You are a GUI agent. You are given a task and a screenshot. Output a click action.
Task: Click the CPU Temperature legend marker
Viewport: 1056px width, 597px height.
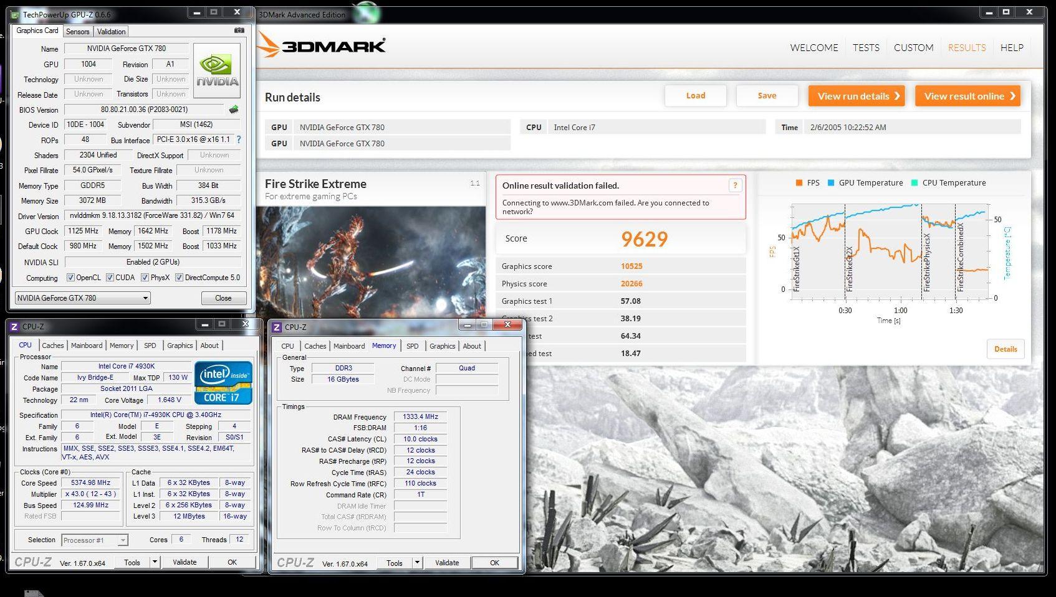[x=914, y=182]
